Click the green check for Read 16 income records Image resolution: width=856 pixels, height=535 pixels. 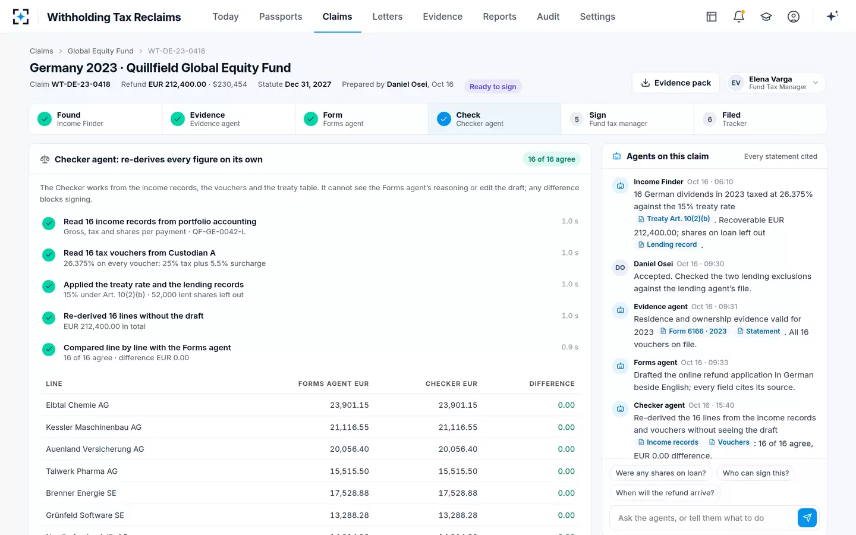click(x=49, y=223)
